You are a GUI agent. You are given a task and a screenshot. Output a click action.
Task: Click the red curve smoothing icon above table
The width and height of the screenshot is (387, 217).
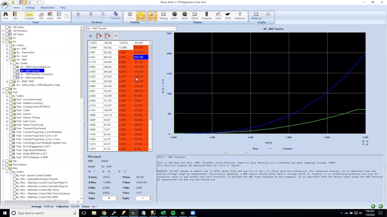(115, 36)
